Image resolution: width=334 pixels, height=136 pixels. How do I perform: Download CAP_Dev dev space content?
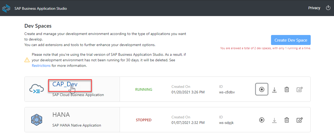point(274,90)
